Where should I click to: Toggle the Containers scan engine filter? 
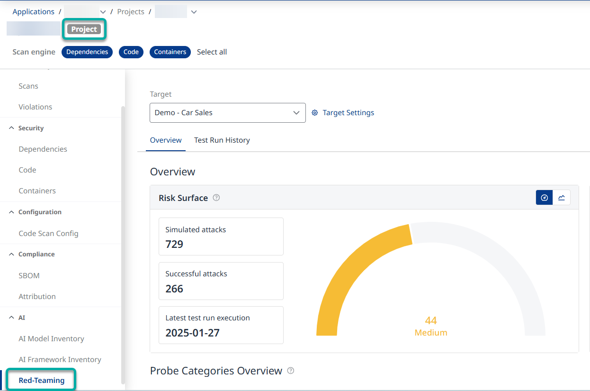coord(170,52)
